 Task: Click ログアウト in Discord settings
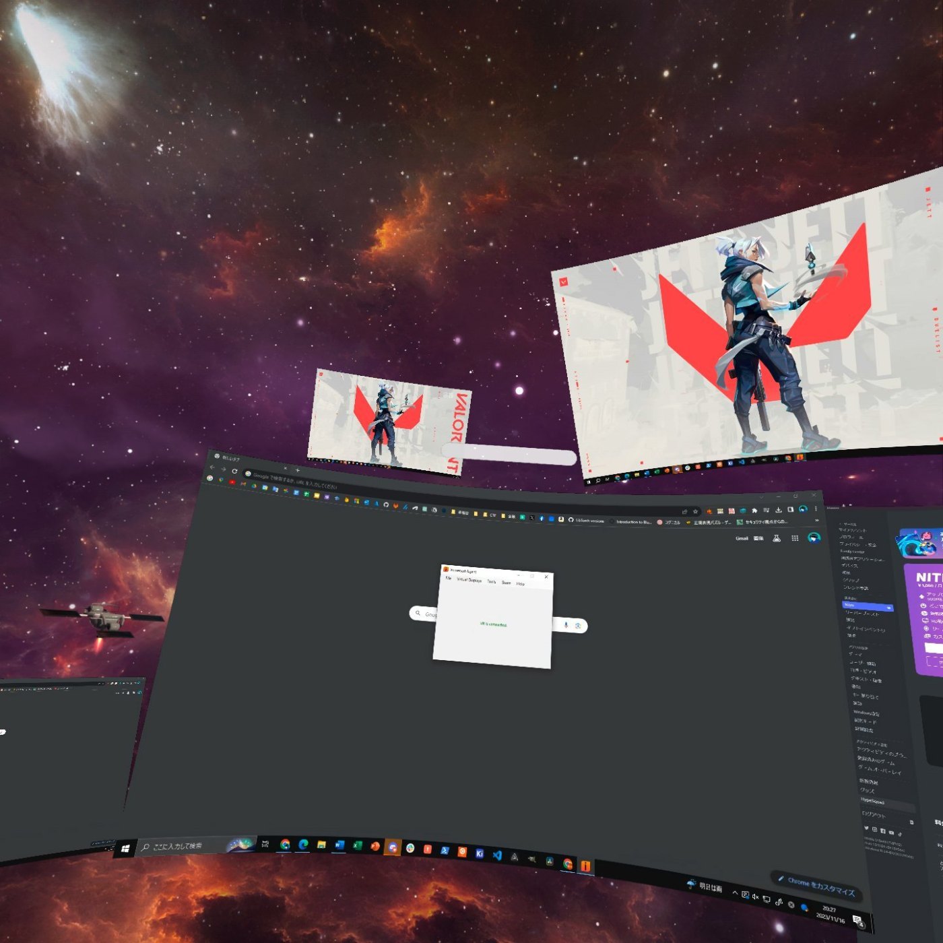coord(874,816)
